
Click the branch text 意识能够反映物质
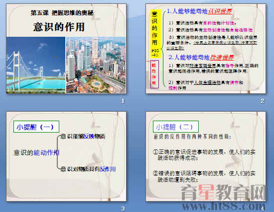point(83,137)
